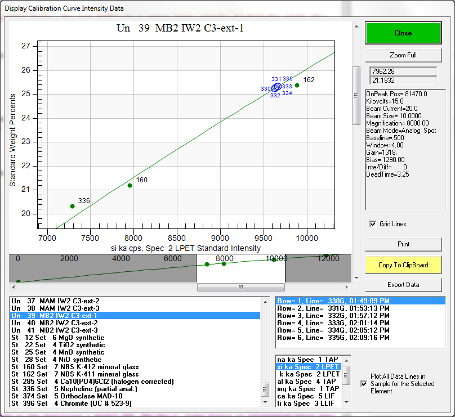This screenshot has width=455, height=417.
Task: Print the calibration curve plot
Action: point(403,244)
